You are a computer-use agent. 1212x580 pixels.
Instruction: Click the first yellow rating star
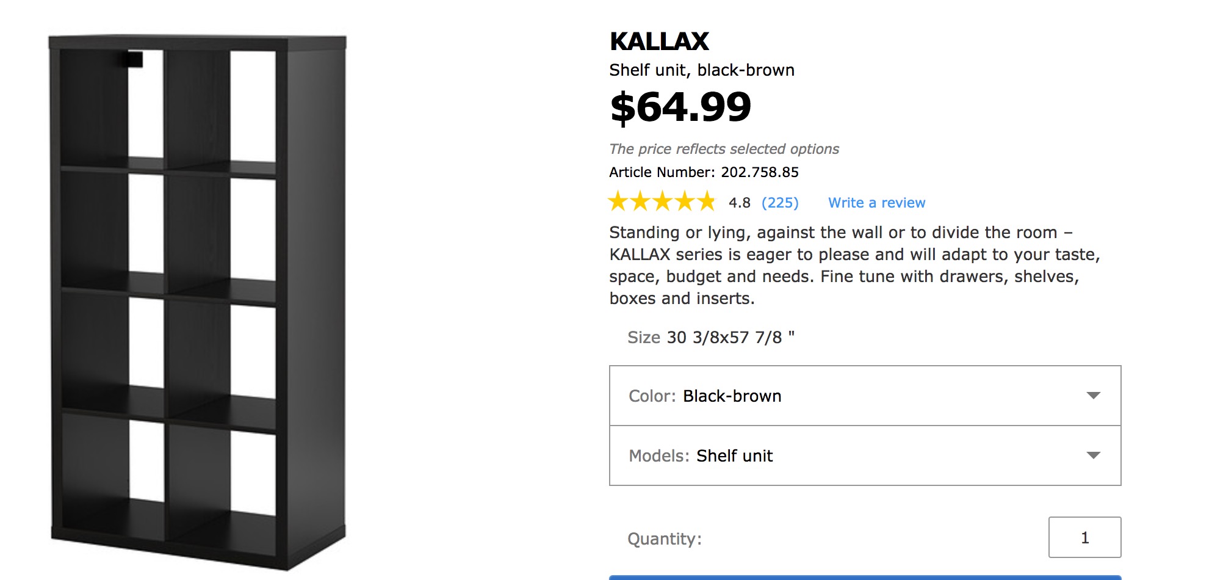pyautogui.click(x=618, y=201)
